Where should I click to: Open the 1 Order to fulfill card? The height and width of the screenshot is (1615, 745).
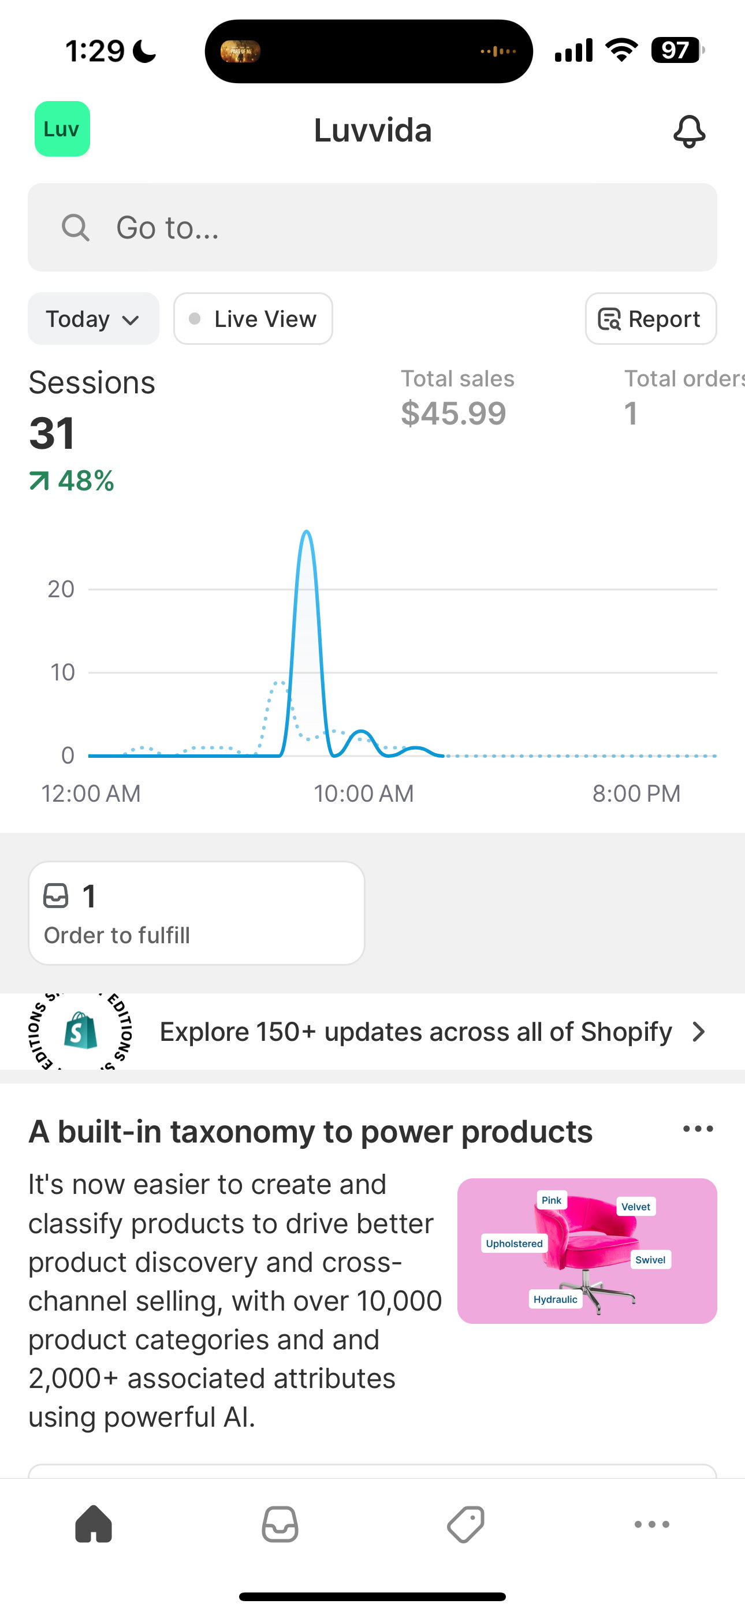tap(196, 913)
